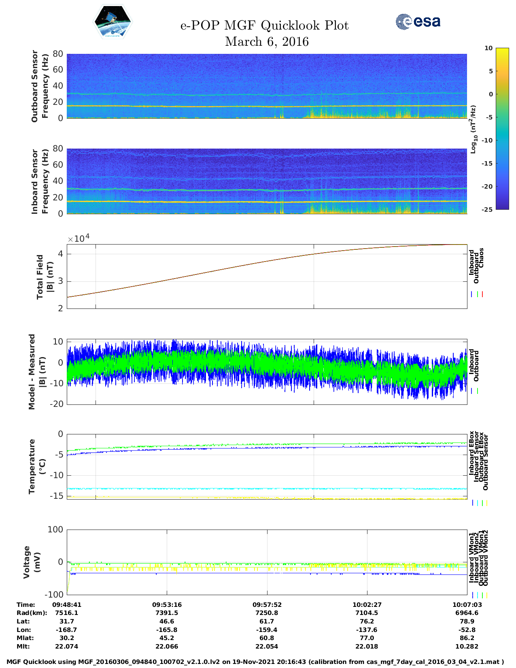Click the Outboard Sensor spectrogram panel
Screen dimensions: 516x668
(267, 86)
